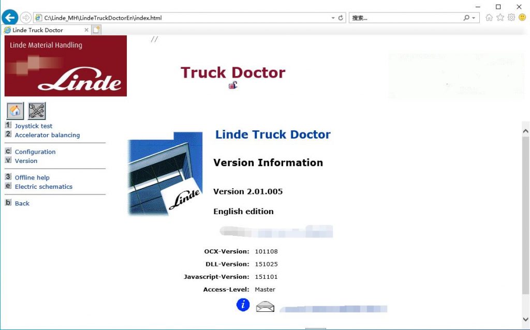Click the padlock icon under Truck Doctor title

233,84
